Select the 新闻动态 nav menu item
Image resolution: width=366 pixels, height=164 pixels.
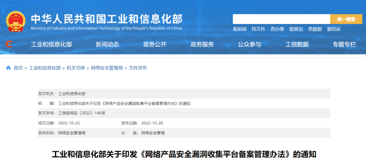click(x=107, y=44)
